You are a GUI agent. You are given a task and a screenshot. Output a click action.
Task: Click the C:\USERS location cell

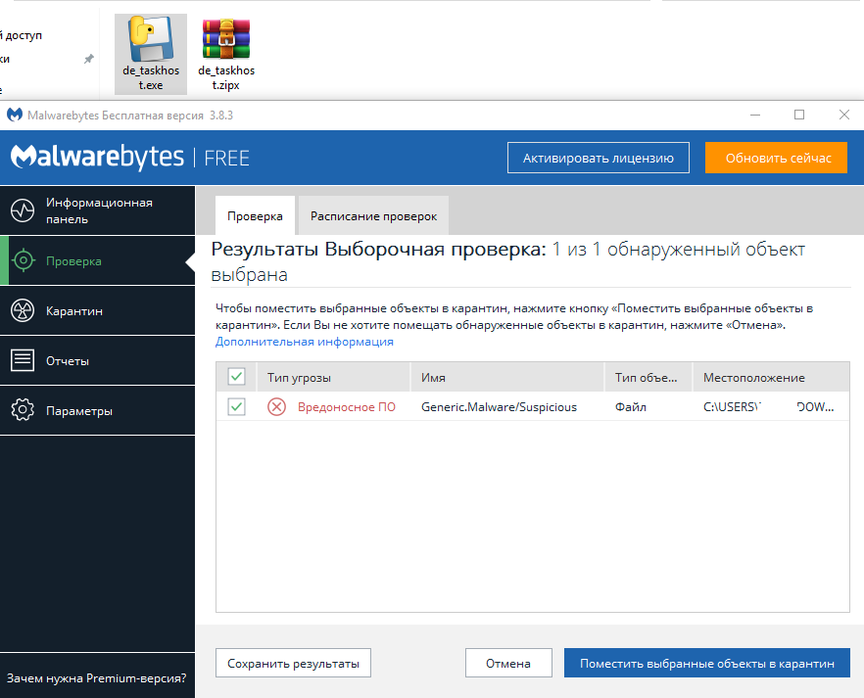769,407
